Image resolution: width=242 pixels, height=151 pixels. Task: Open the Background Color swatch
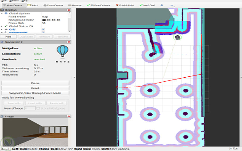coord(44,20)
